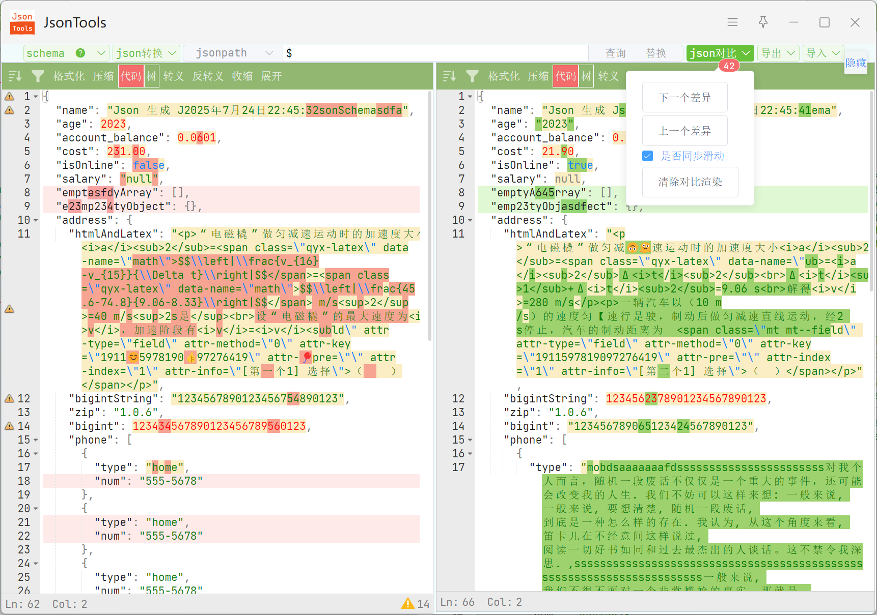Click right editor 格式化
This screenshot has width=877, height=615.
click(504, 76)
